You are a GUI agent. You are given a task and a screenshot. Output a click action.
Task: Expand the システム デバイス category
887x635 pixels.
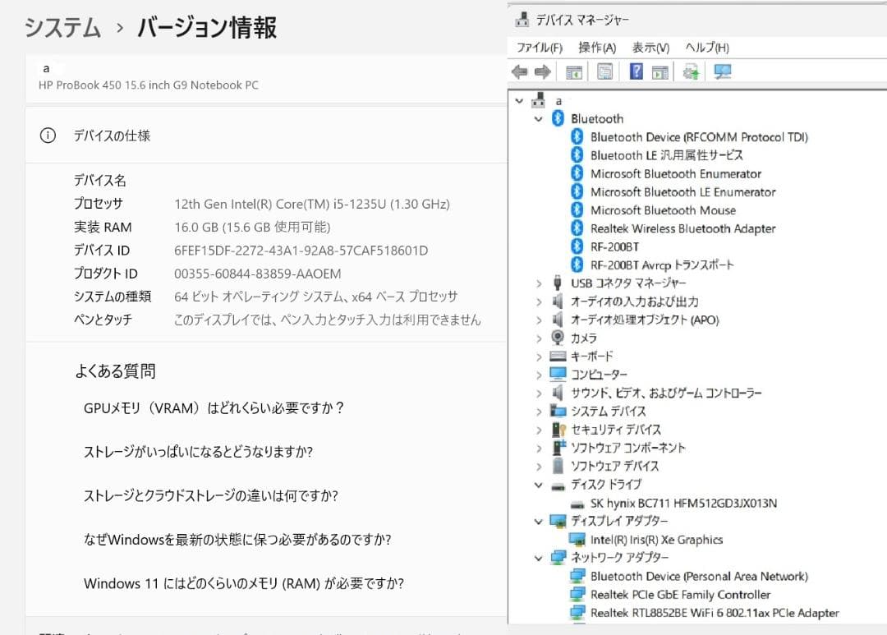[x=539, y=411]
